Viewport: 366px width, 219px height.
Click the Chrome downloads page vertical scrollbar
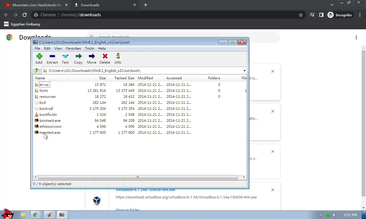click(x=363, y=123)
